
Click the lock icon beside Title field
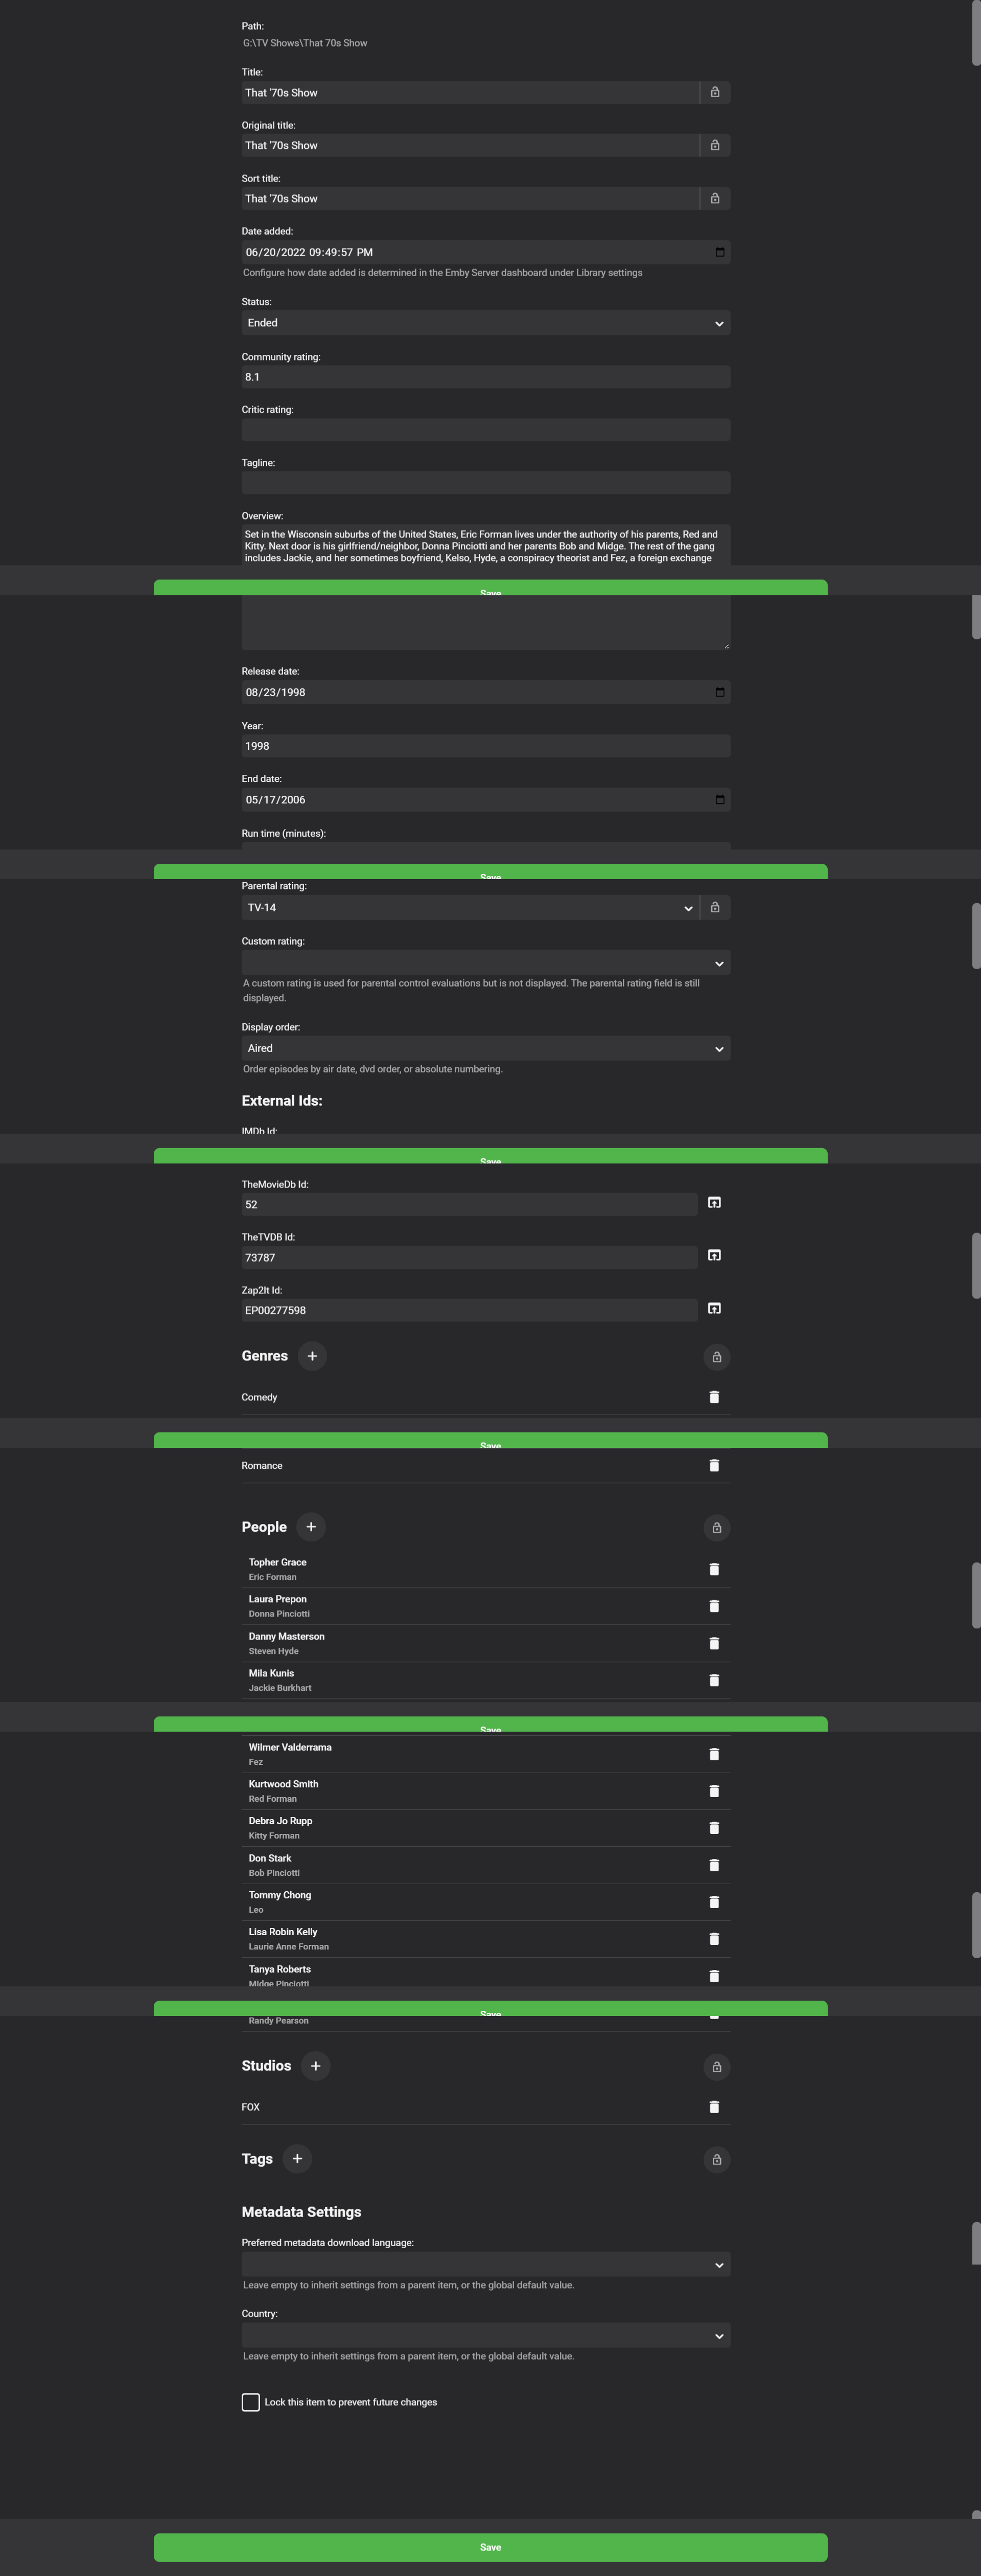coord(714,92)
